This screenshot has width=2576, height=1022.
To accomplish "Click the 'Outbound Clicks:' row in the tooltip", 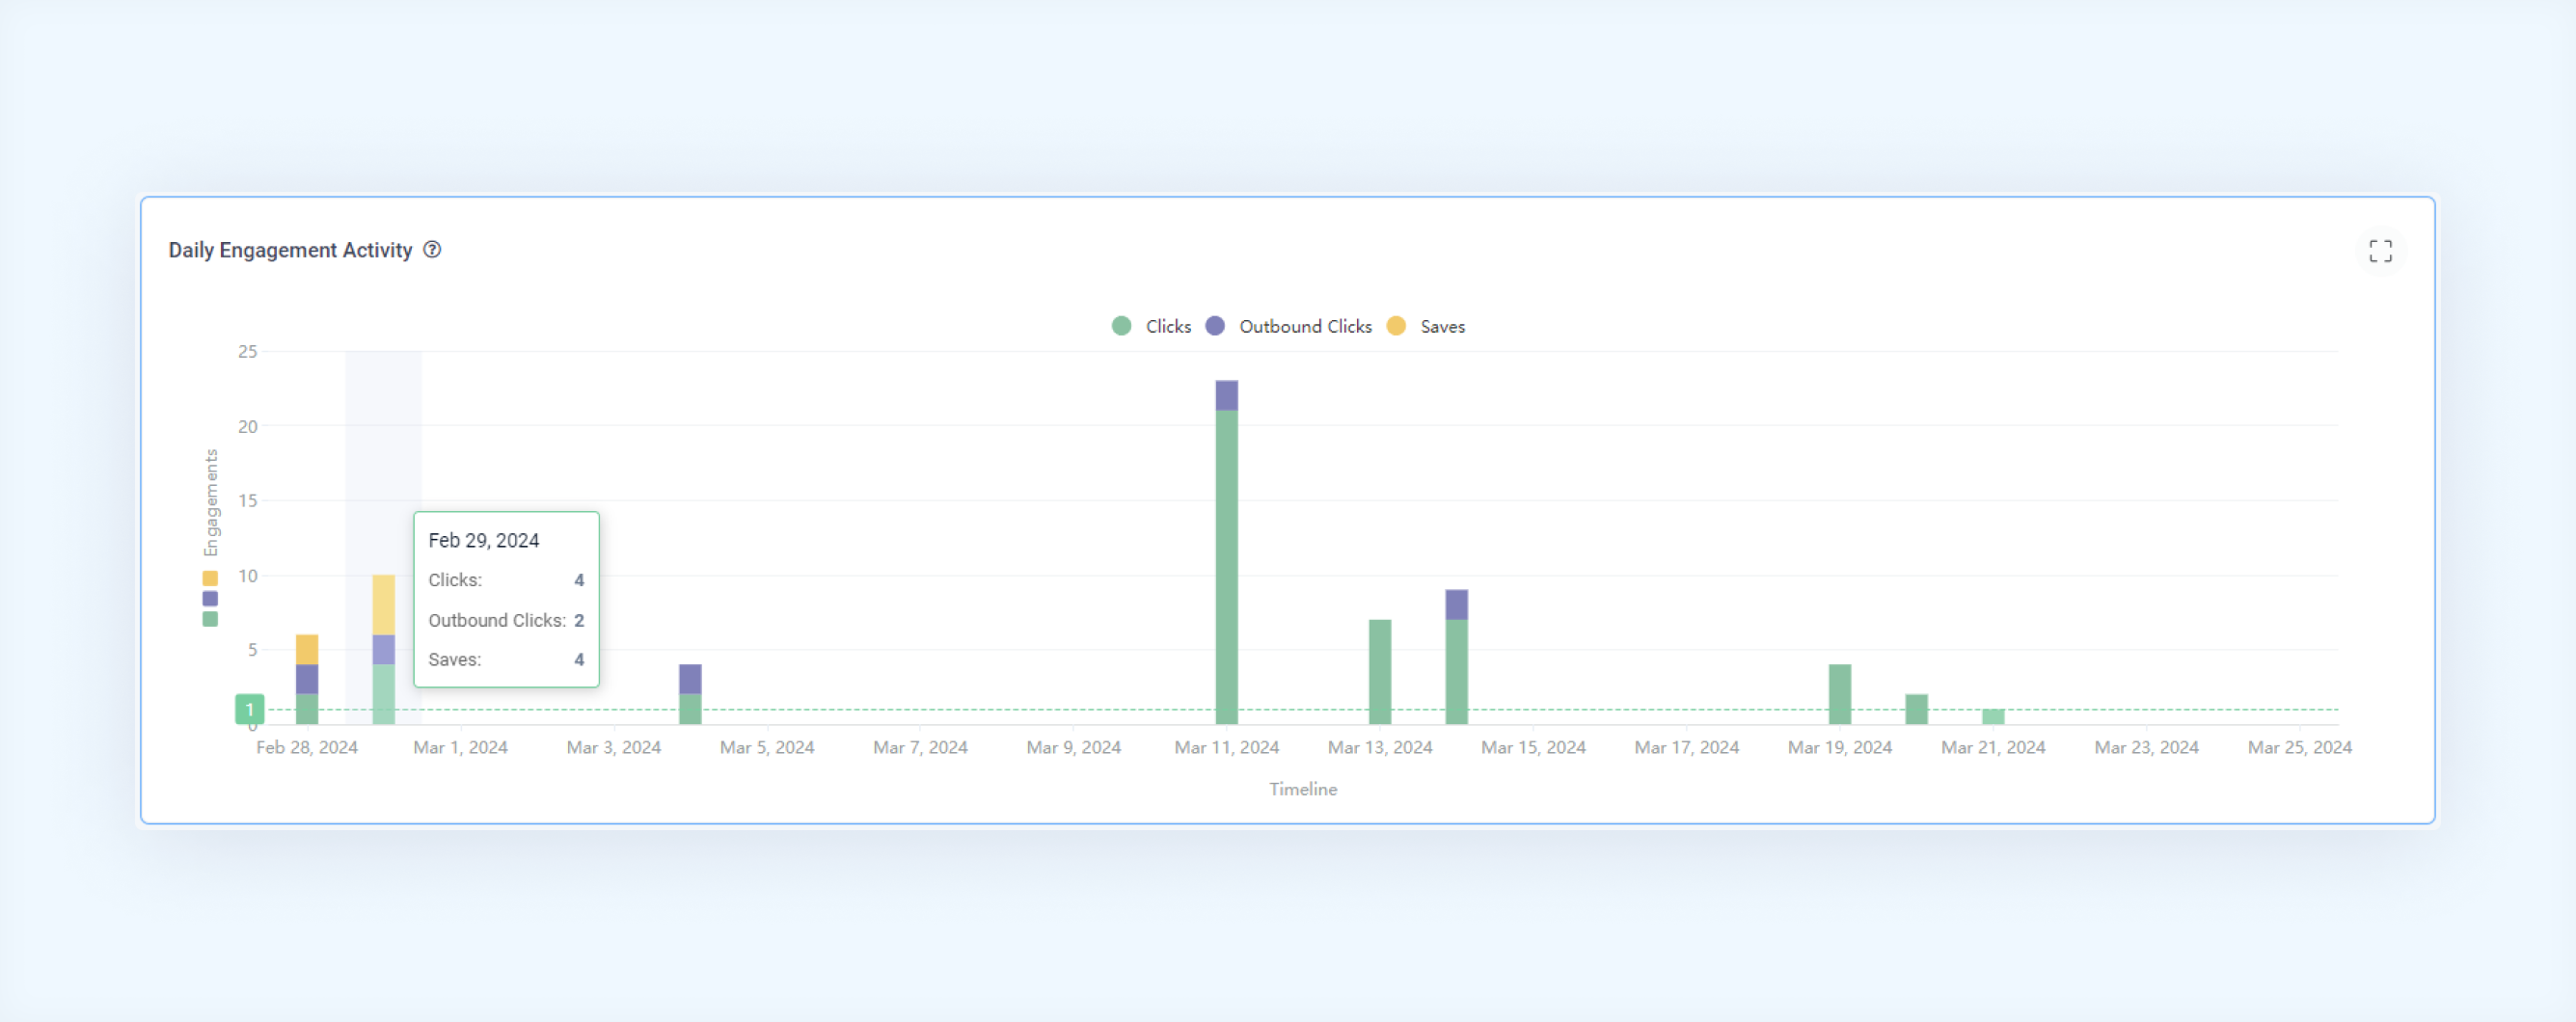I will (506, 620).
